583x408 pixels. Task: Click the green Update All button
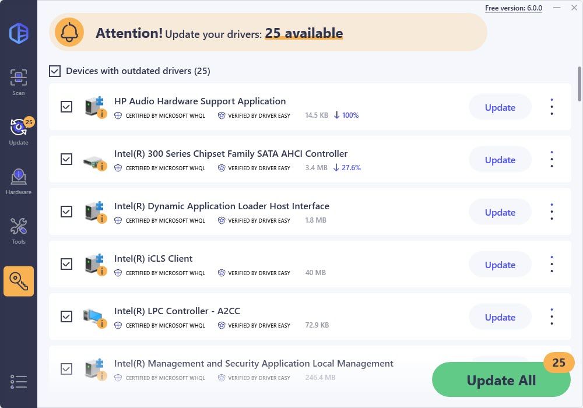click(x=501, y=381)
